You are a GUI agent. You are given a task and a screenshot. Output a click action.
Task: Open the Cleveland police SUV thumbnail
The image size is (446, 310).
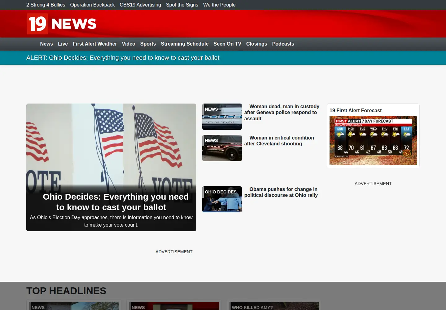pos(222,148)
